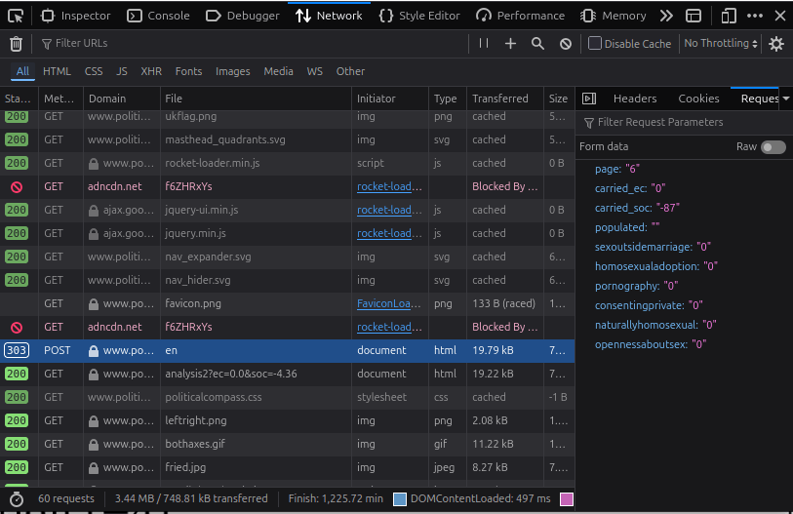Expand the overflow tools chevron
793x514 pixels.
tap(666, 16)
